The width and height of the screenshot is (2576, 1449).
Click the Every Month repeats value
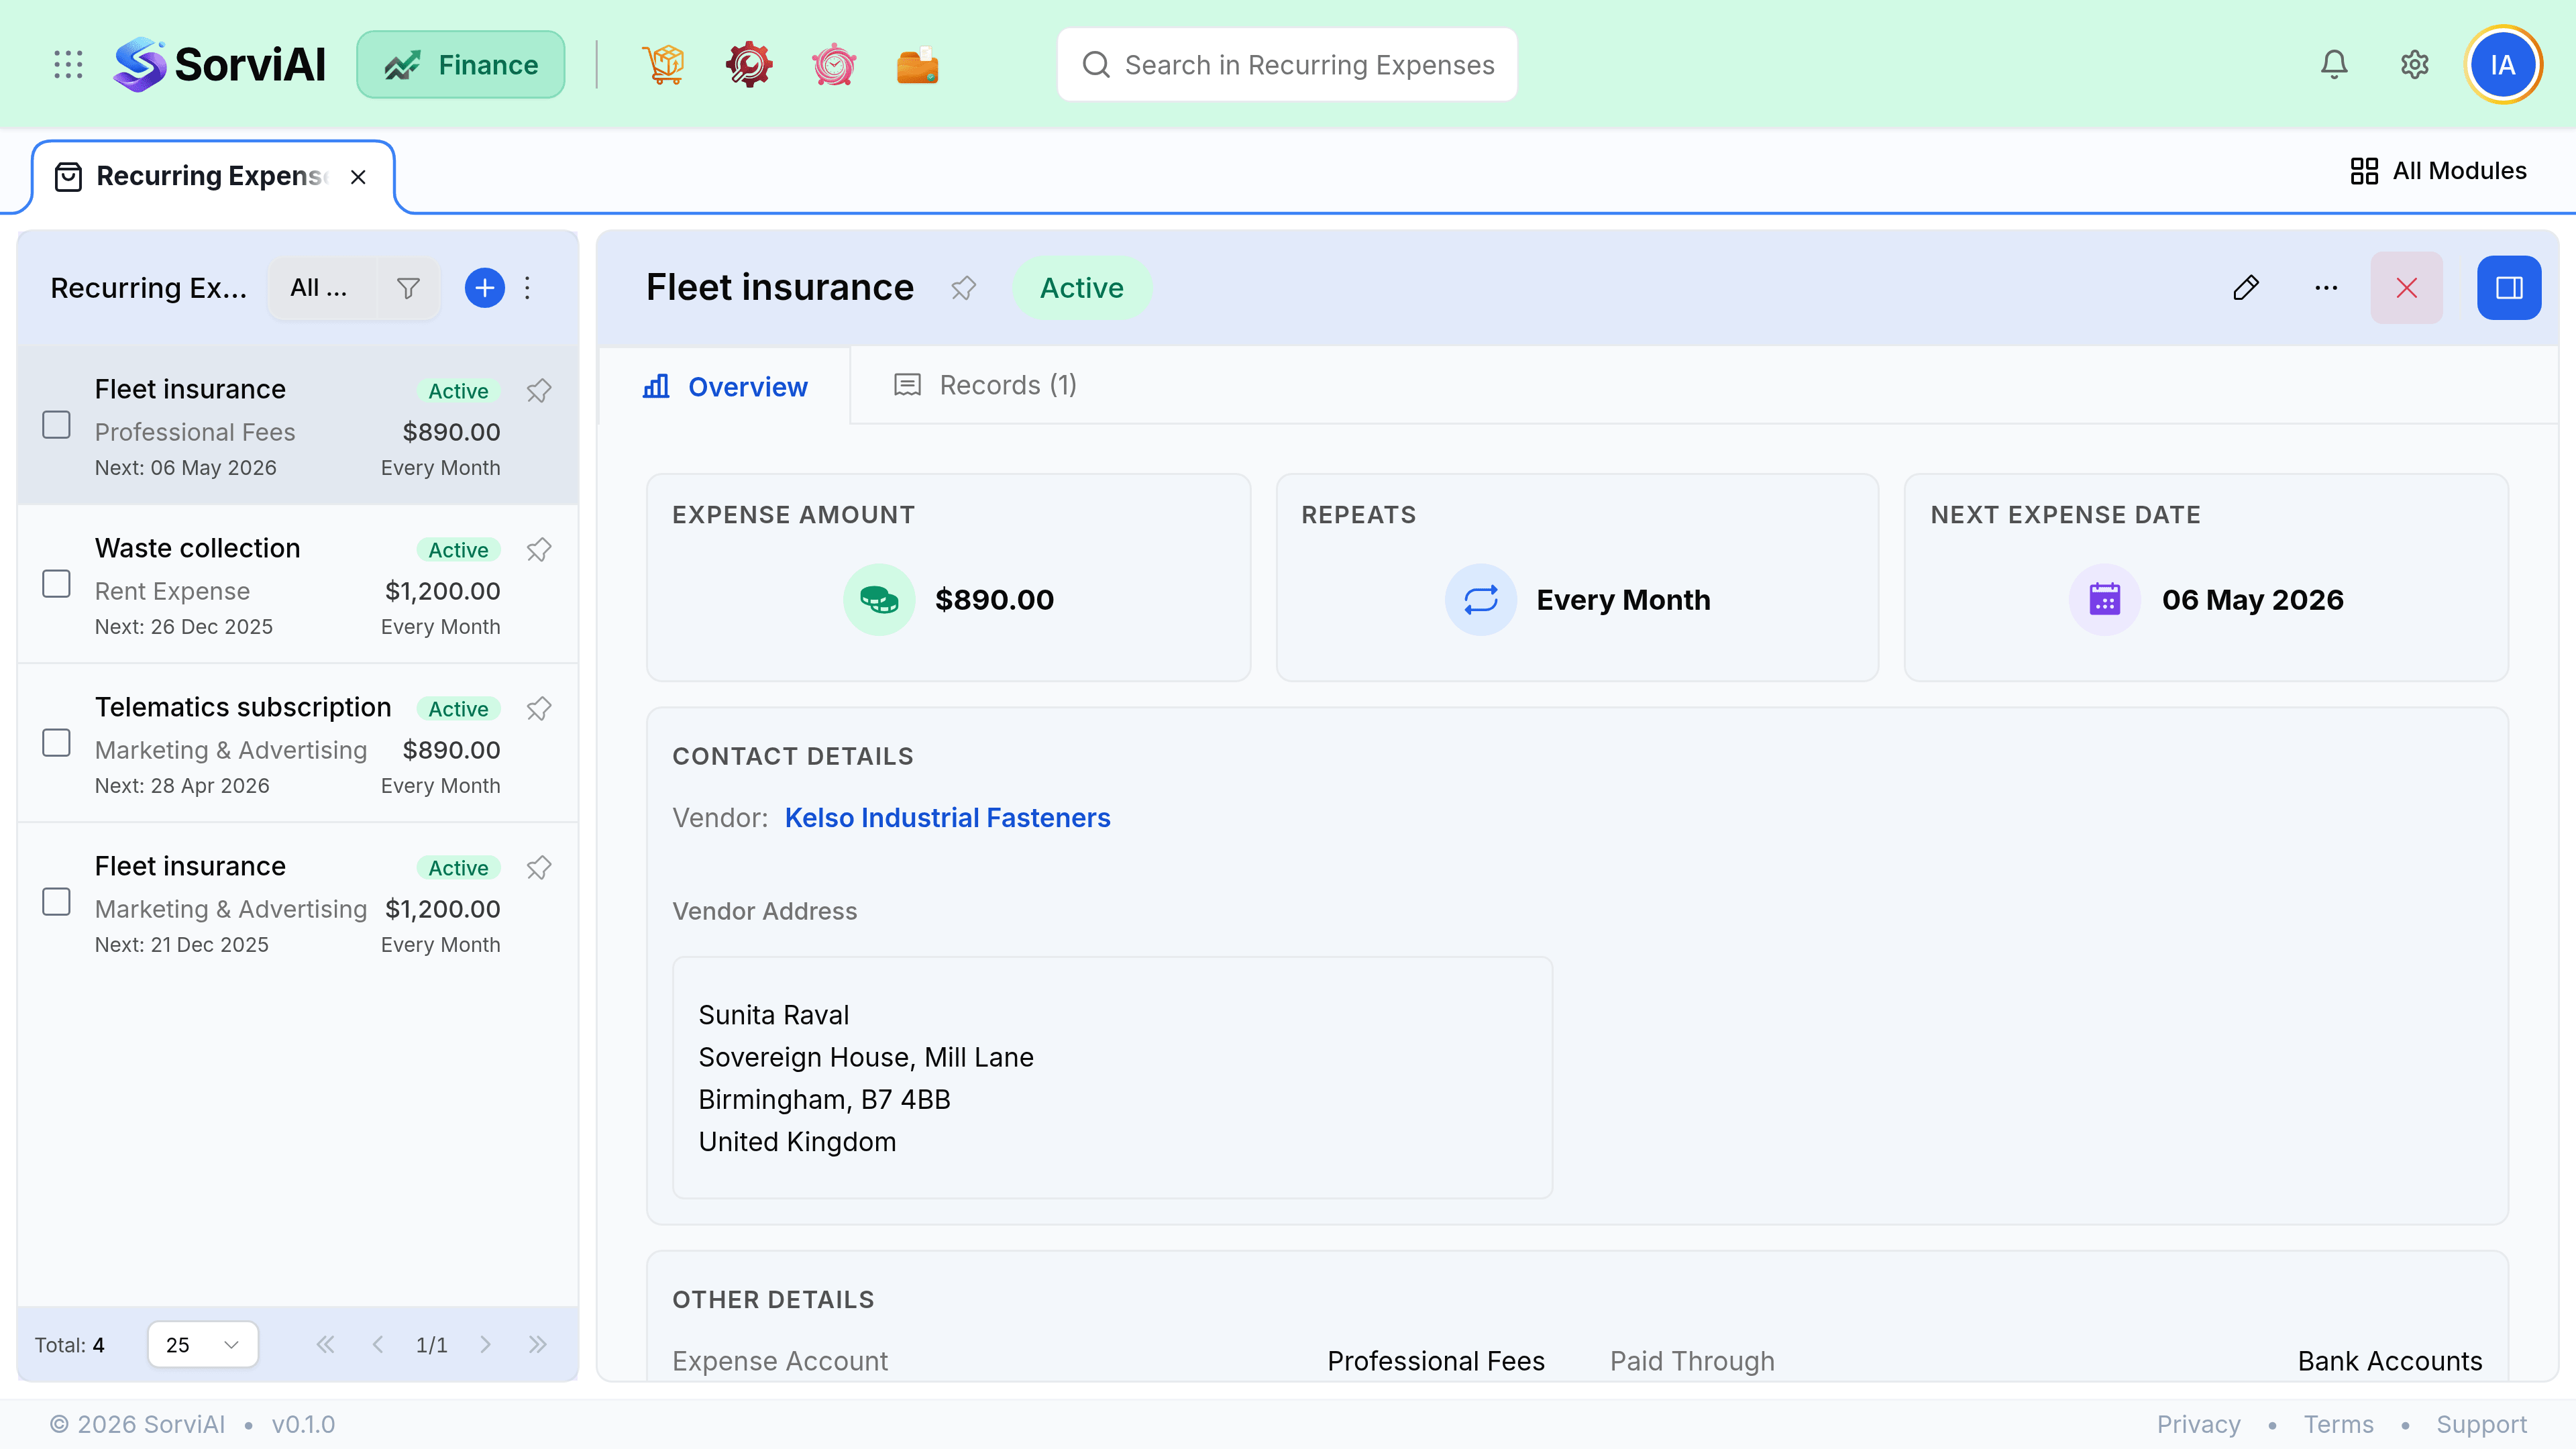pos(1623,600)
